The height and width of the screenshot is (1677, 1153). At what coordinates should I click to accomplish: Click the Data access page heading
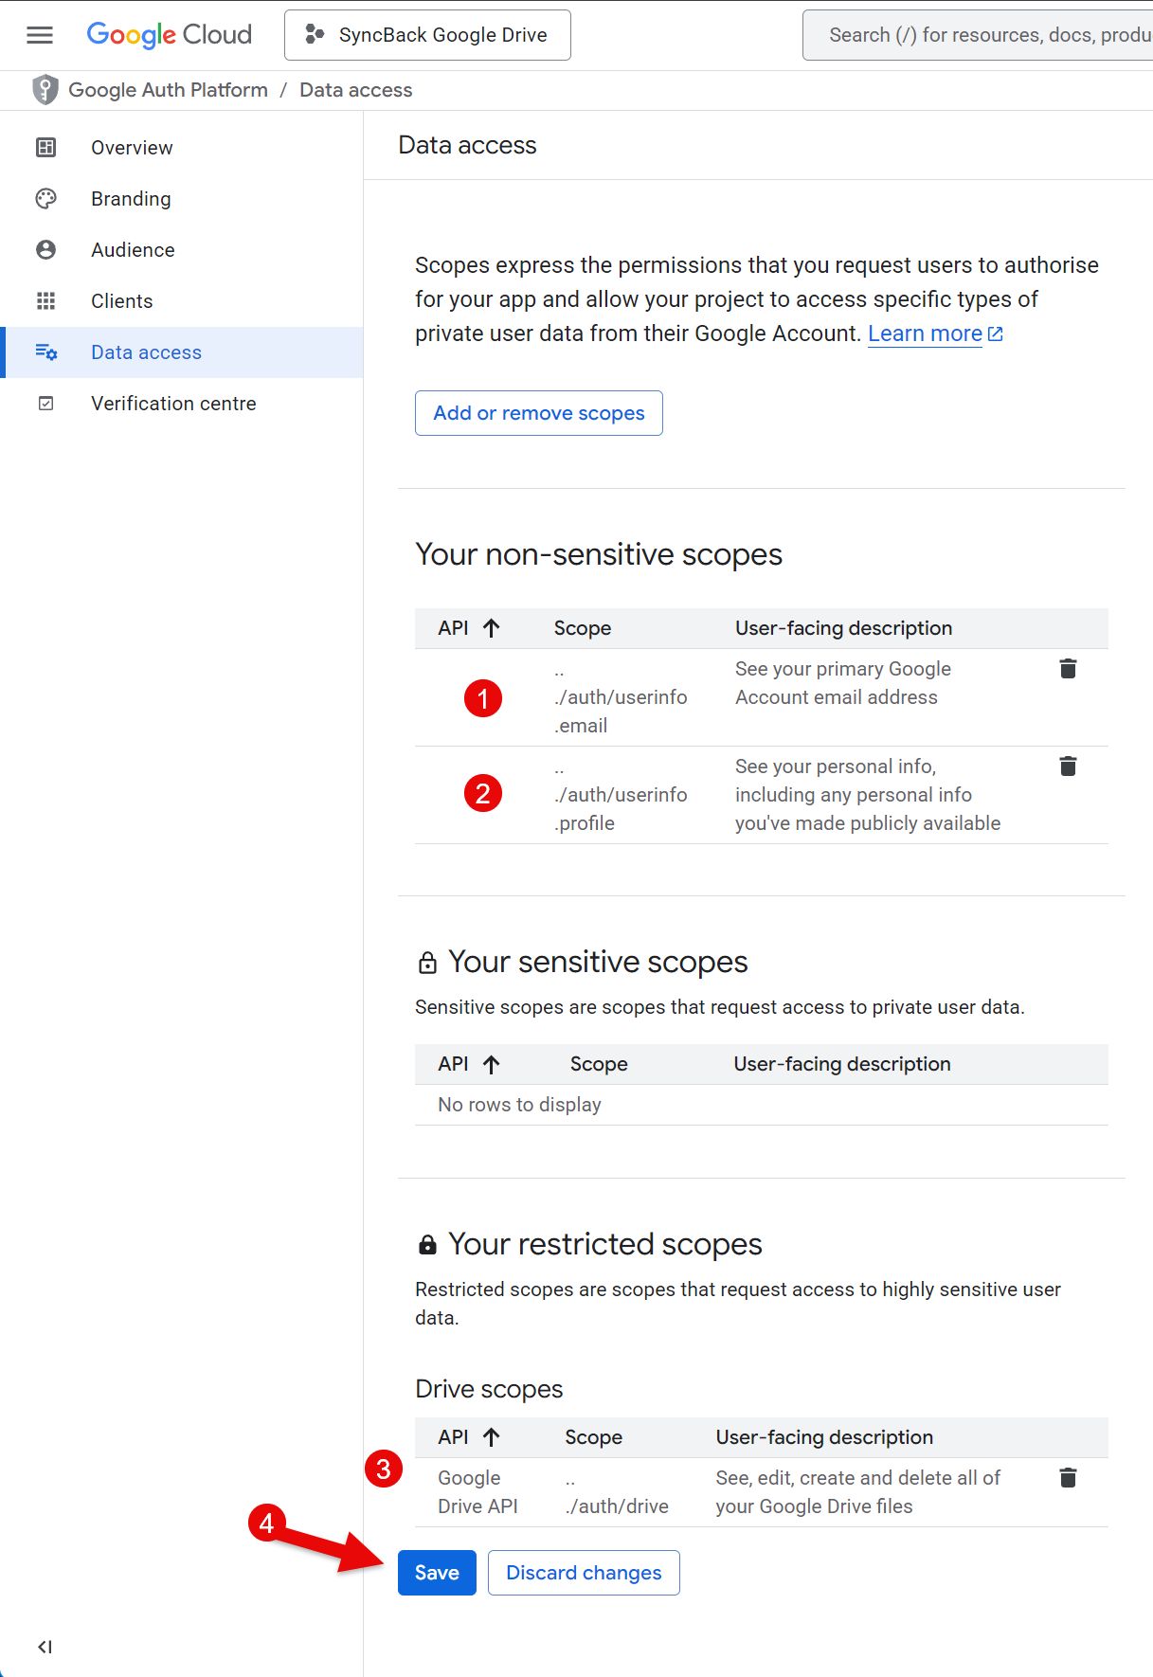[x=467, y=145]
